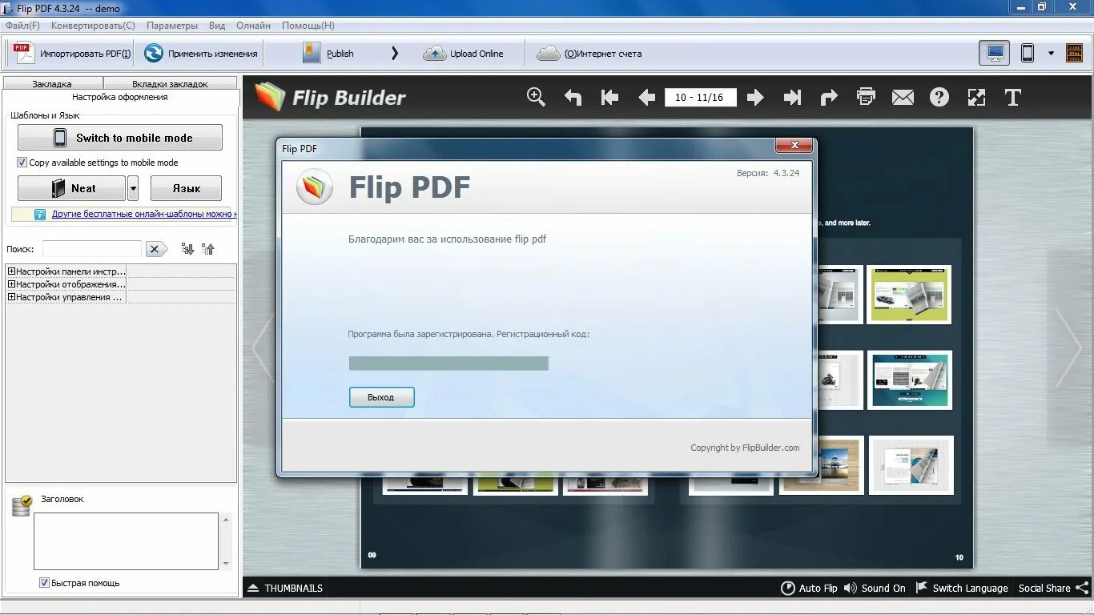Viewport: 1094px width, 615px height.
Task: Open the Конвертировать(C) menu
Action: 94,26
